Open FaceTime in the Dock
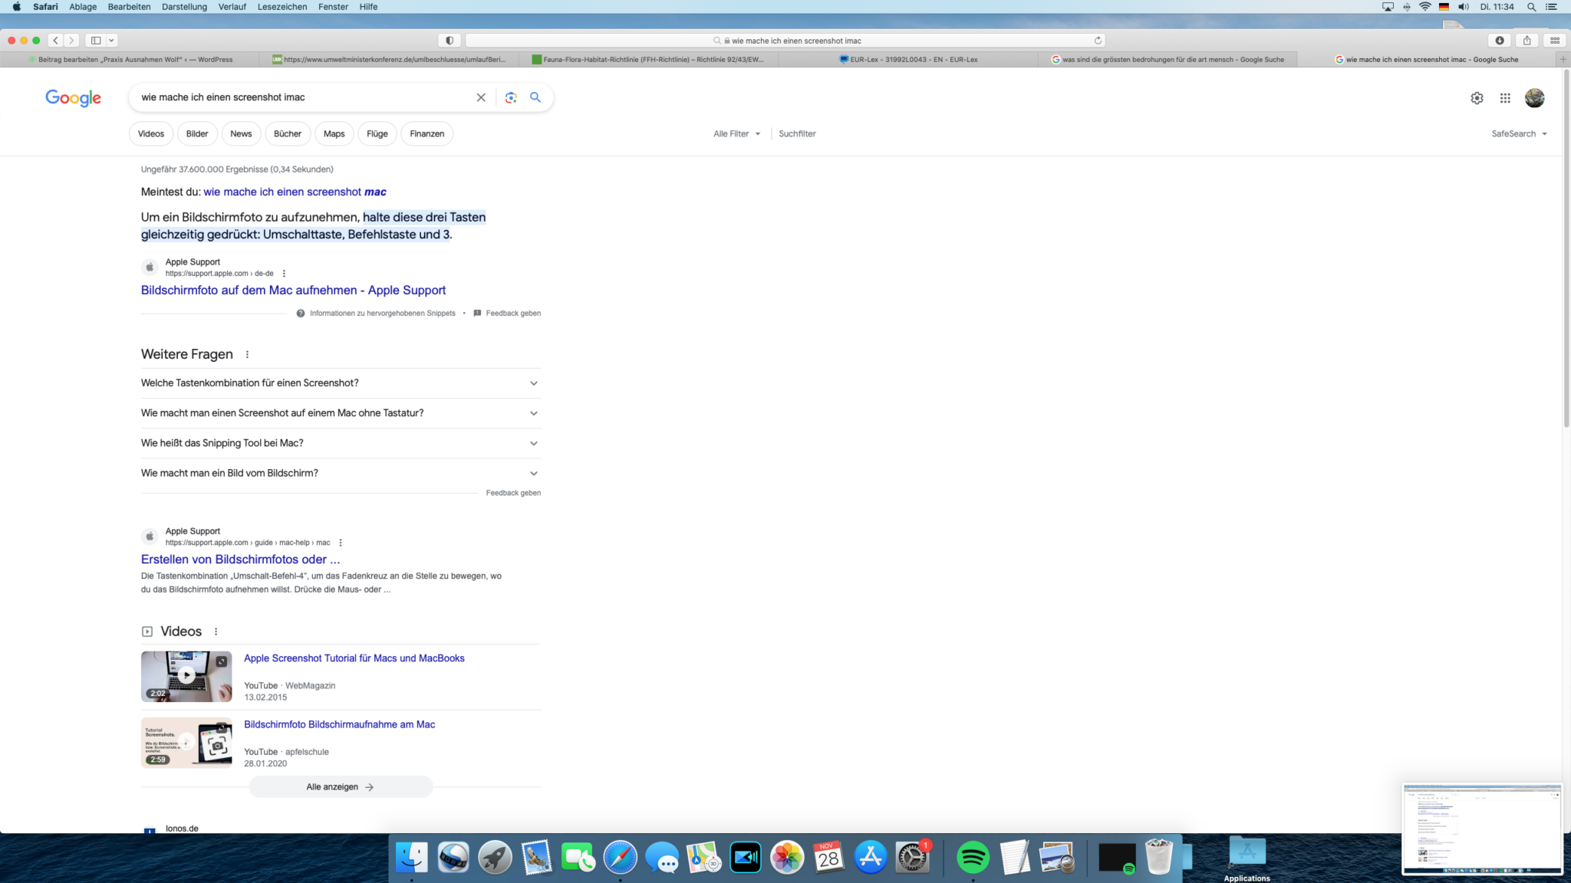 click(578, 857)
